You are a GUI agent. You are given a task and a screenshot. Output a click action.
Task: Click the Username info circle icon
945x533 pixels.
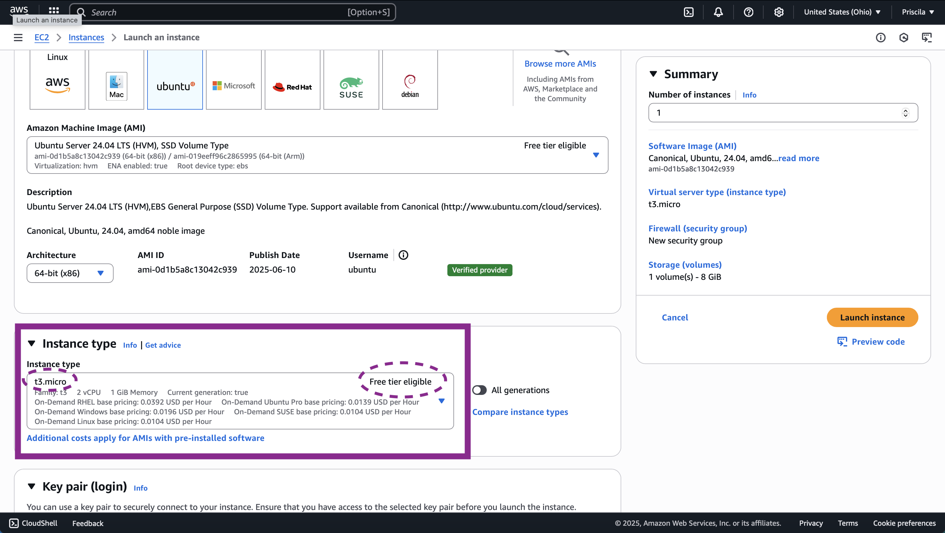click(x=403, y=255)
